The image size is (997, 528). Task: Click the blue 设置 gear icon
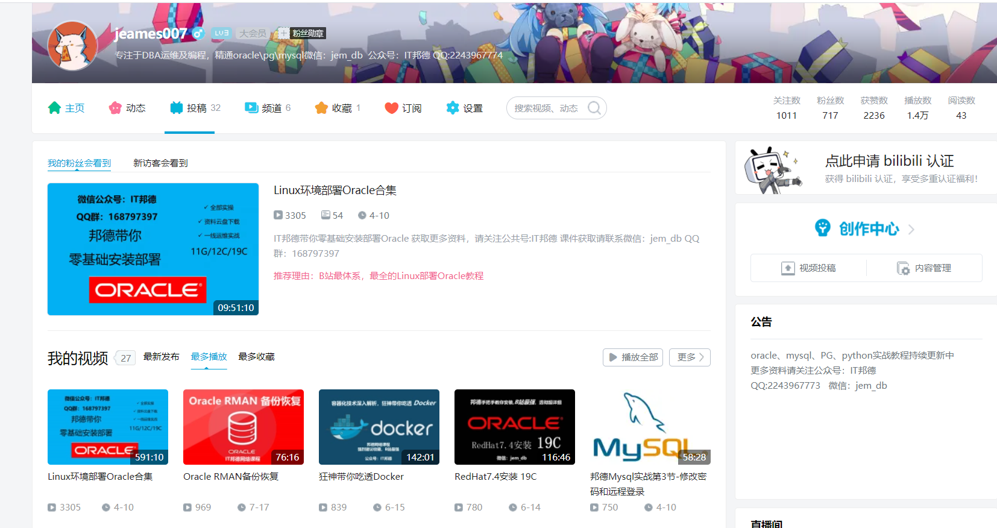[x=453, y=108]
